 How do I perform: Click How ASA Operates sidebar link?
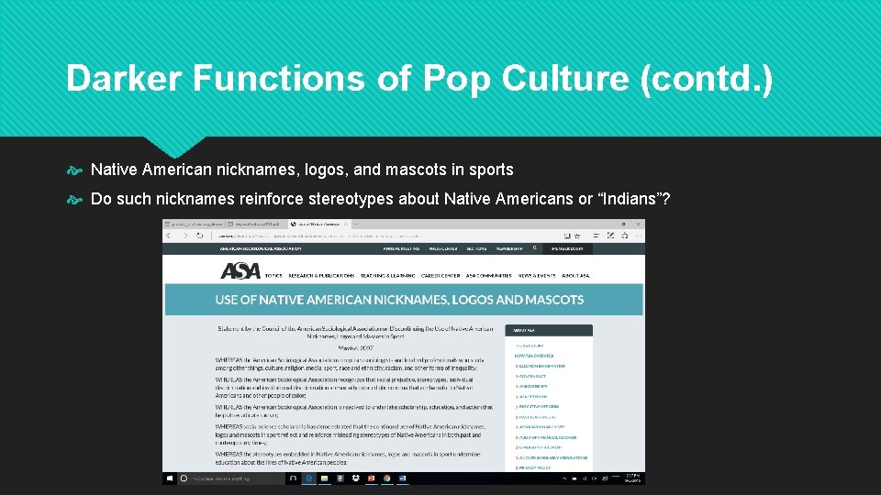534,356
